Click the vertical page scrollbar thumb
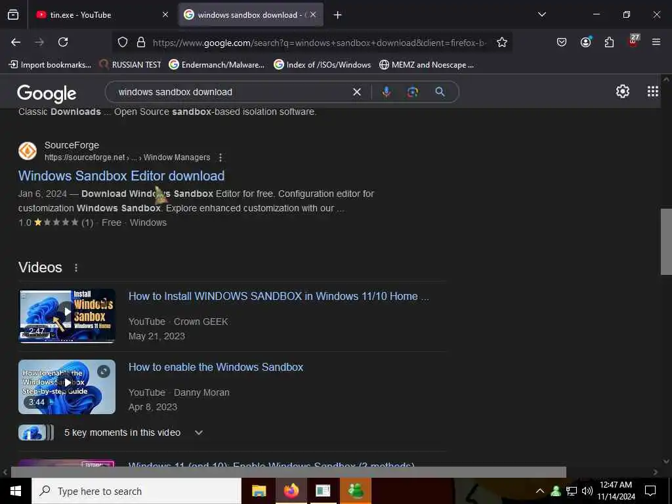Image resolution: width=672 pixels, height=504 pixels. [666, 241]
